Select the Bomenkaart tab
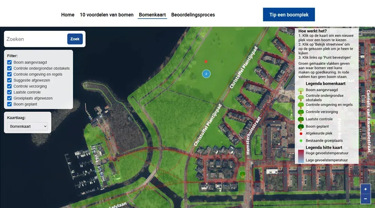375x208 pixels. [x=152, y=15]
